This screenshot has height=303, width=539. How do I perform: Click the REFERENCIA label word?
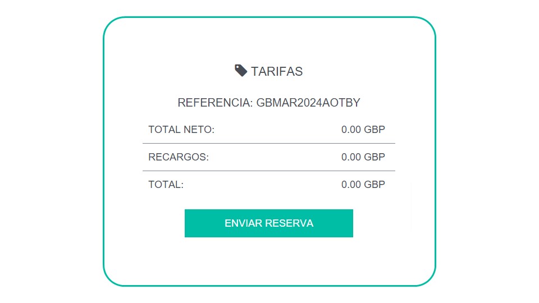coord(215,103)
